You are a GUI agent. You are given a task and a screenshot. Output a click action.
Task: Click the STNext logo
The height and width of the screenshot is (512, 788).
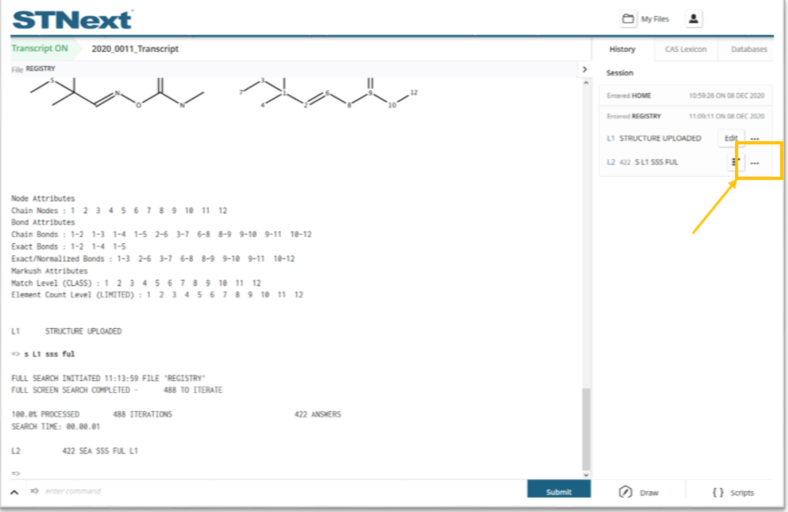[x=72, y=20]
